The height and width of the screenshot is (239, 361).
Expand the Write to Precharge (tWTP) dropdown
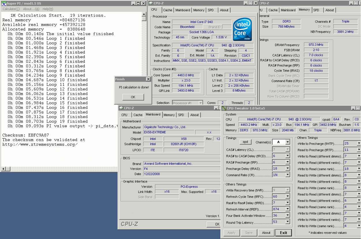(x=359, y=143)
